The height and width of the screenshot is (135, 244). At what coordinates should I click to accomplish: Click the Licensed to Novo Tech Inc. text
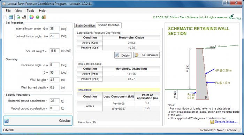click(x=219, y=130)
